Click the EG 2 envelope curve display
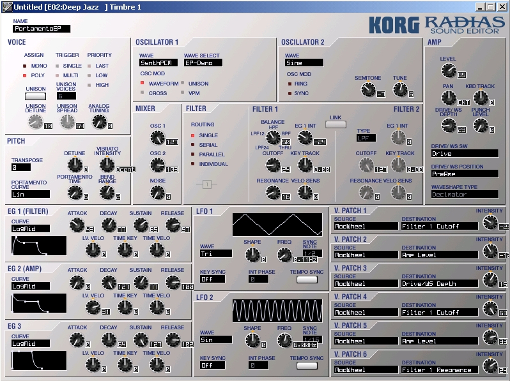This screenshot has height=381, width=510. pos(39,303)
